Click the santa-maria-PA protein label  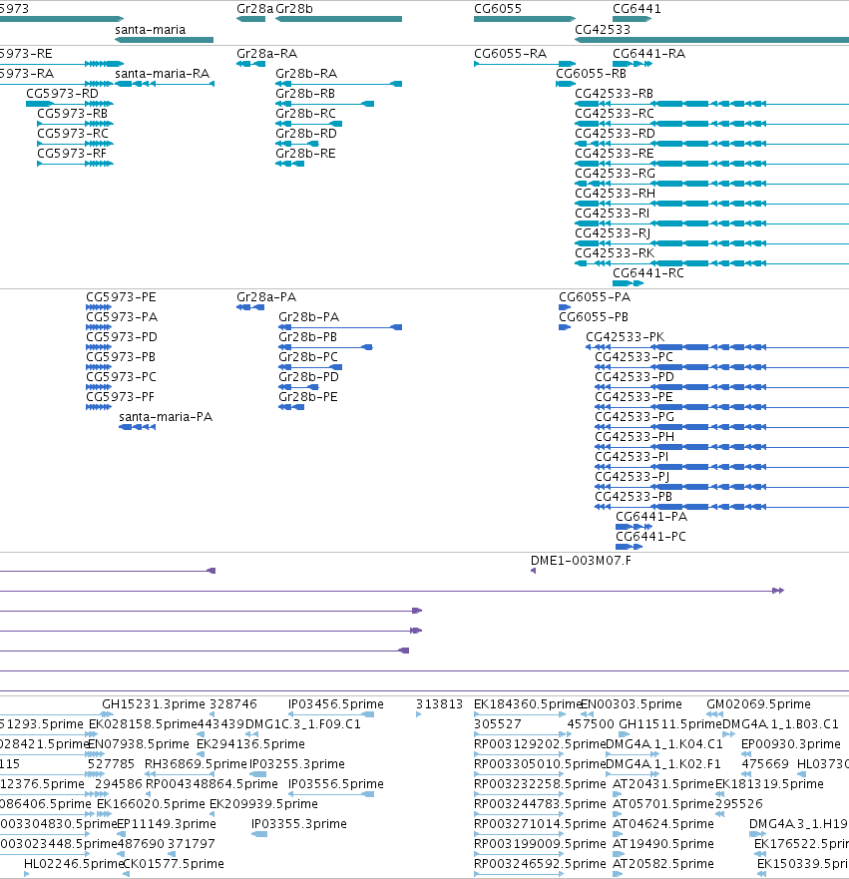(166, 417)
